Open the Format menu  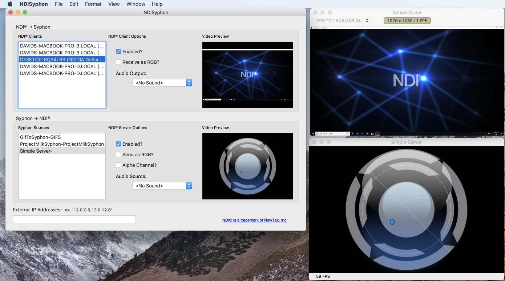pos(93,4)
